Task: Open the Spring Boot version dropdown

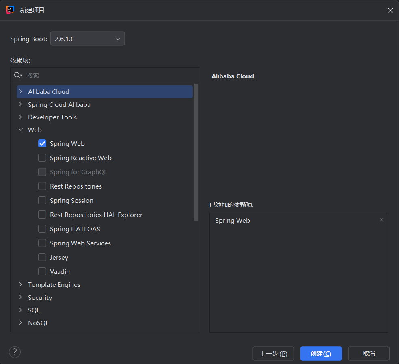Action: [88, 39]
